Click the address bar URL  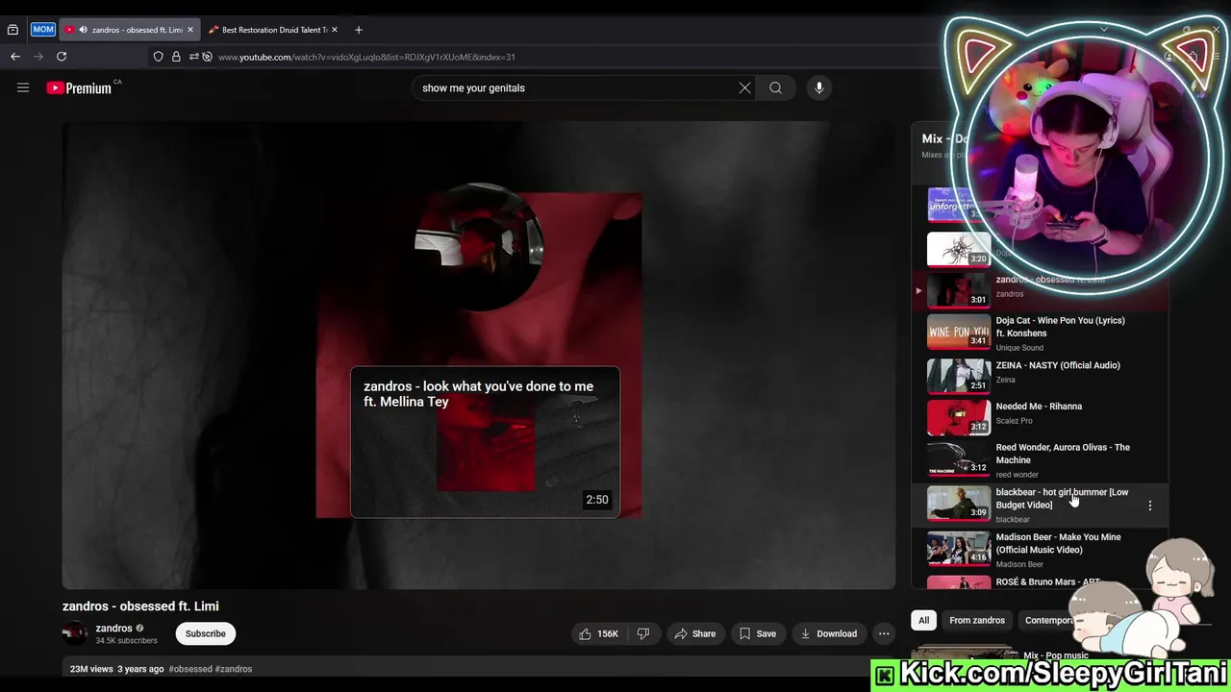pyautogui.click(x=366, y=57)
